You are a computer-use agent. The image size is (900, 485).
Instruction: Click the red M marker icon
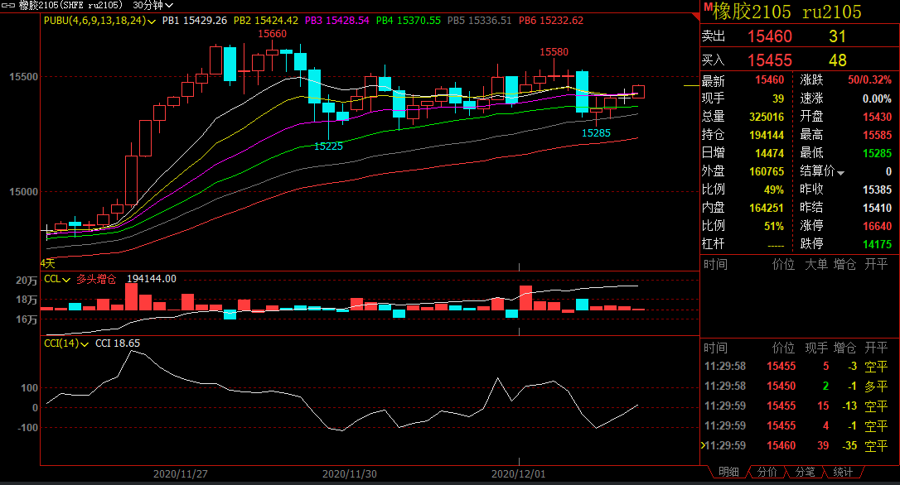(x=707, y=8)
